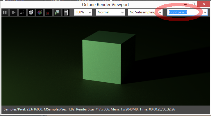Save the render image with the green-arrow icon
Viewport: 211px width, 116px height.
57,13
